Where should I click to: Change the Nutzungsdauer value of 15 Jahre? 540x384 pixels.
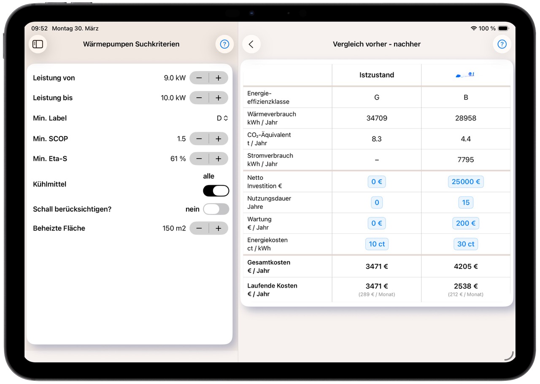[x=465, y=203]
